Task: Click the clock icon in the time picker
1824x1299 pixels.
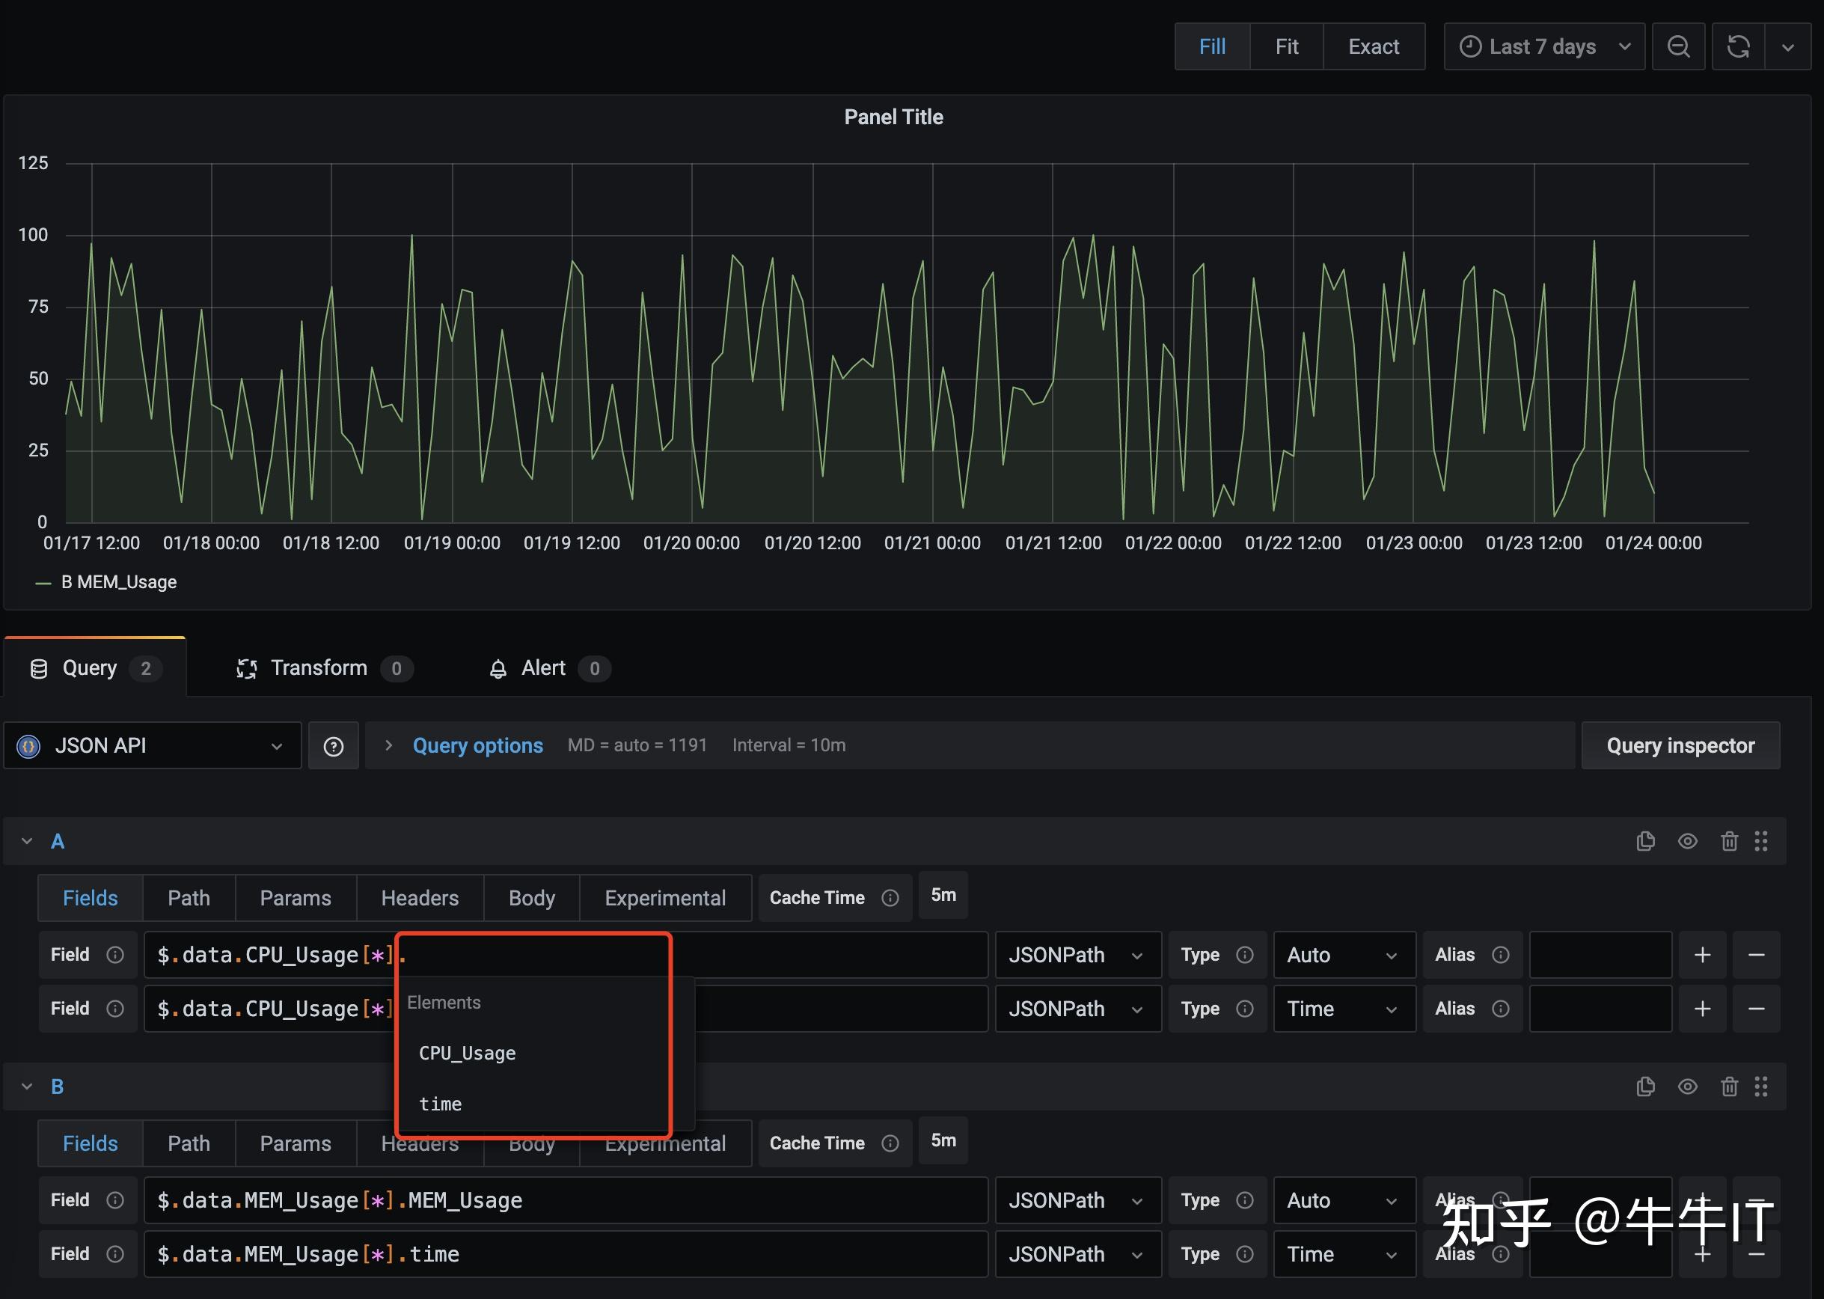Action: coord(1472,46)
